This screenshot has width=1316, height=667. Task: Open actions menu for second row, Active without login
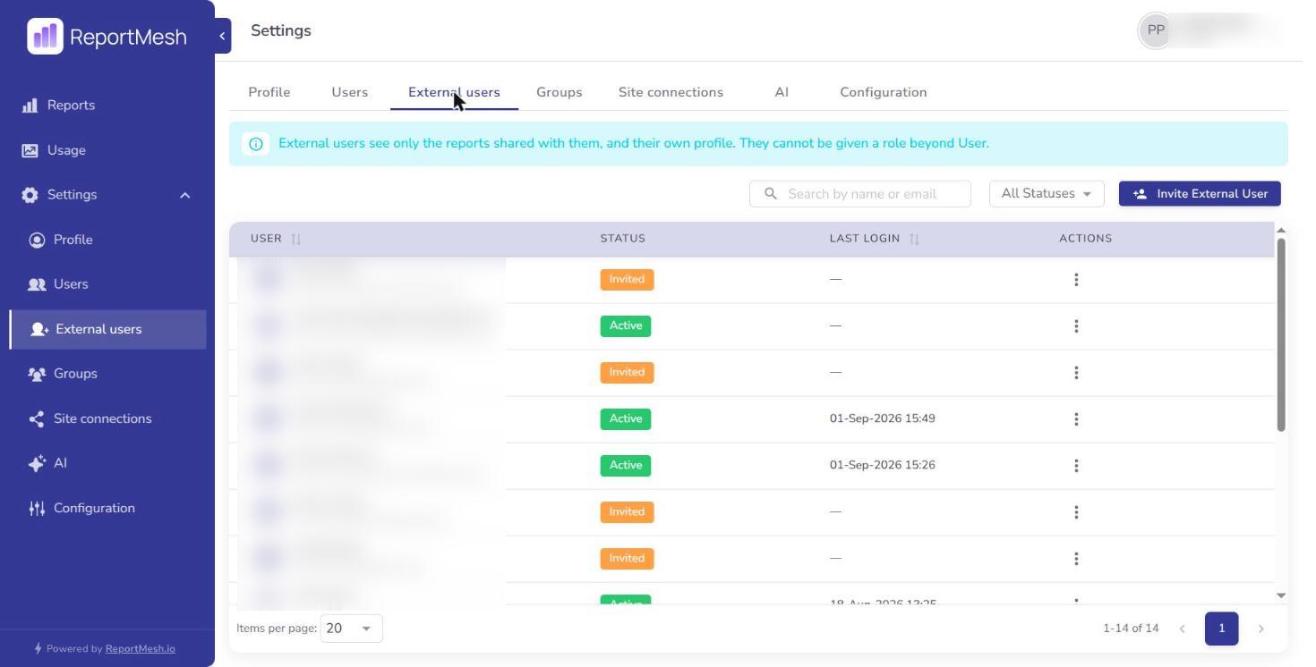point(1076,326)
